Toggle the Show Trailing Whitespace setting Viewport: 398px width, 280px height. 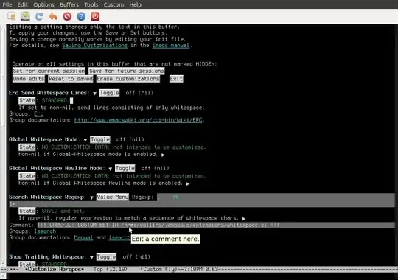(x=106, y=257)
